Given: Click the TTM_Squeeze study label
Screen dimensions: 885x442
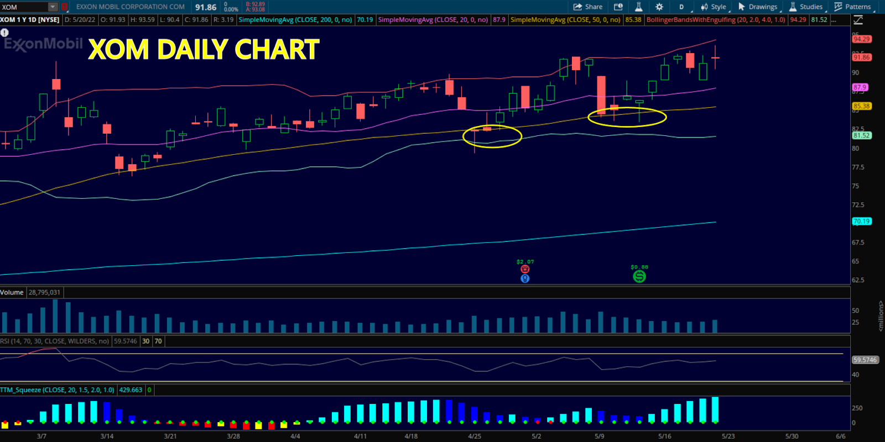Looking at the screenshot, I should (57, 390).
